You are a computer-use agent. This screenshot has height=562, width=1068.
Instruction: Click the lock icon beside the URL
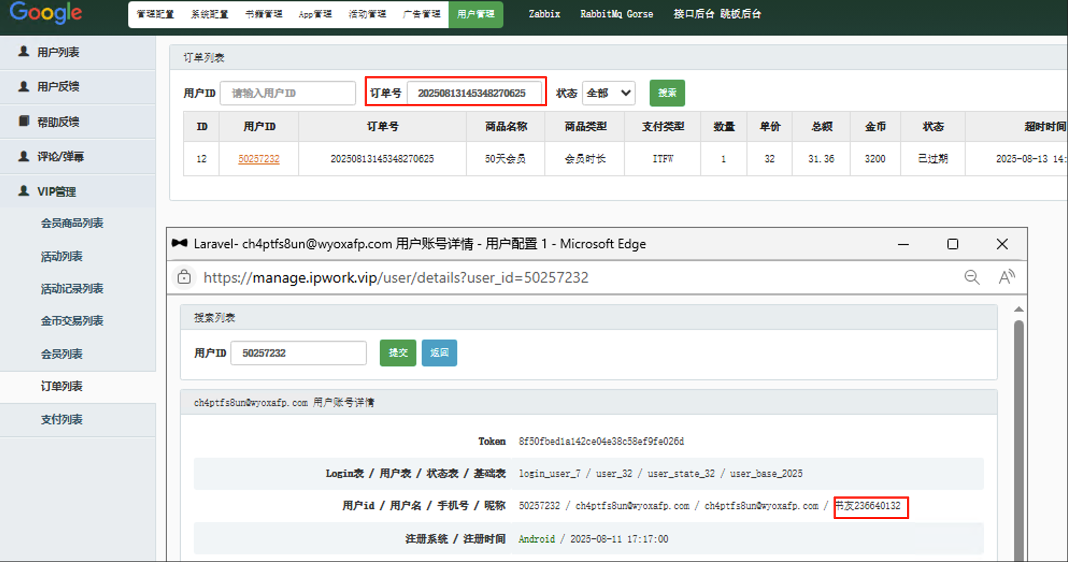tap(184, 277)
